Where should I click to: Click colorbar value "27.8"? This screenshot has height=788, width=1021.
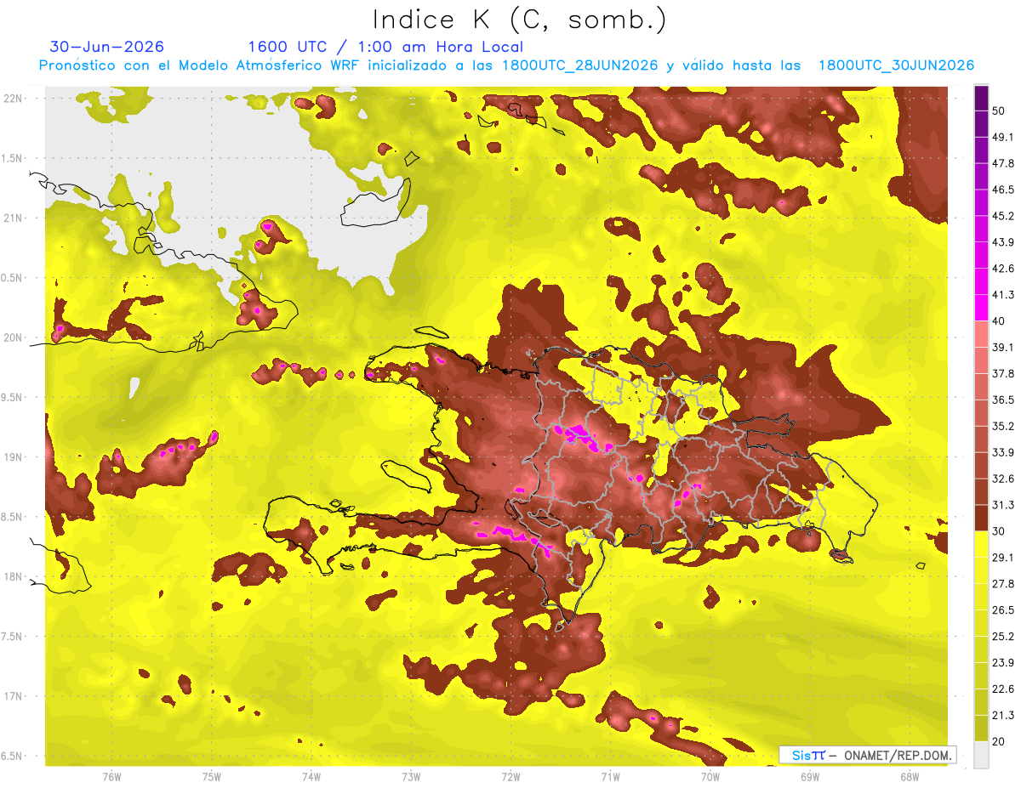[1003, 584]
